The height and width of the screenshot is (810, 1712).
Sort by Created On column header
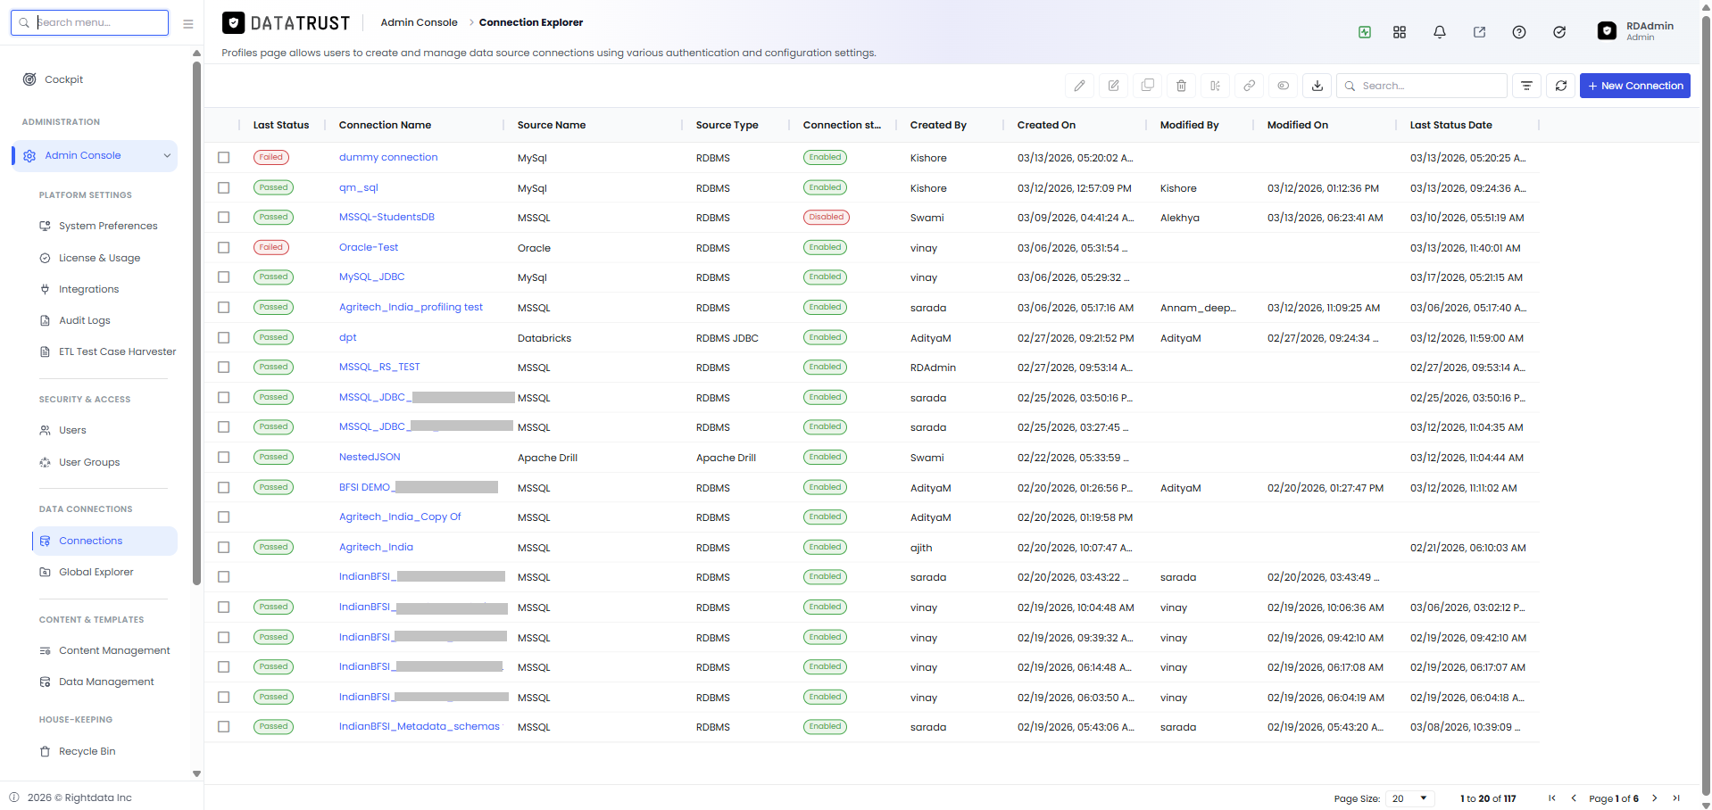point(1046,125)
